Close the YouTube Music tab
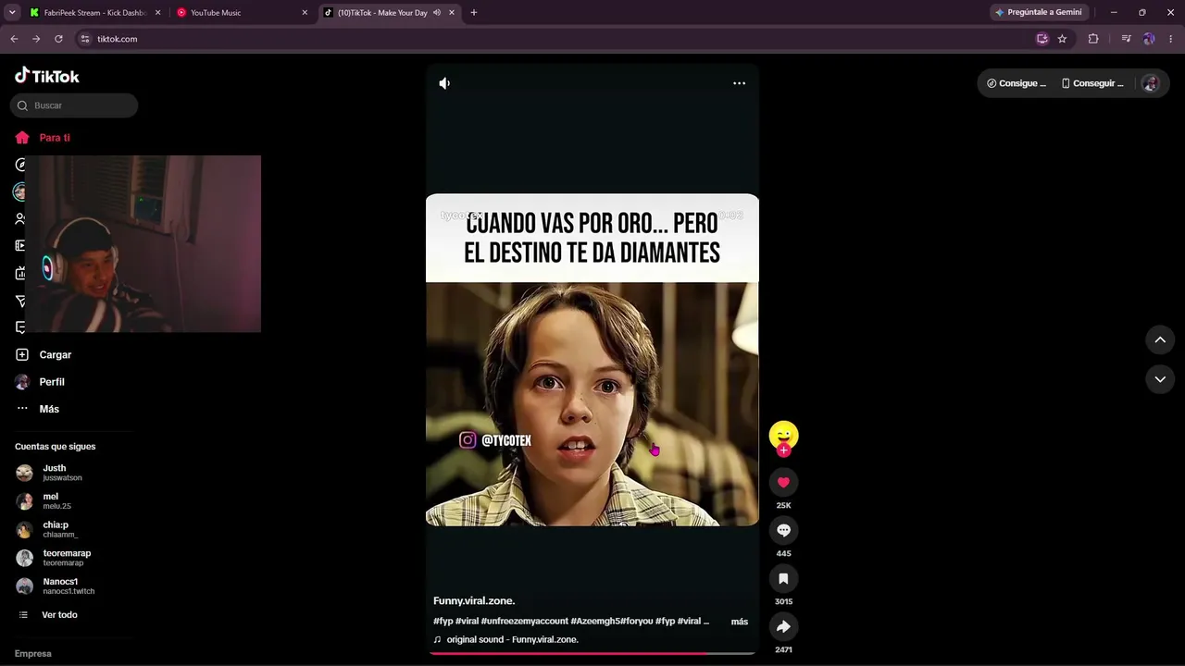 tap(305, 13)
